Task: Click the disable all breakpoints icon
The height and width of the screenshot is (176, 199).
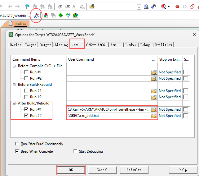Action: pyautogui.click(x=192, y=7)
